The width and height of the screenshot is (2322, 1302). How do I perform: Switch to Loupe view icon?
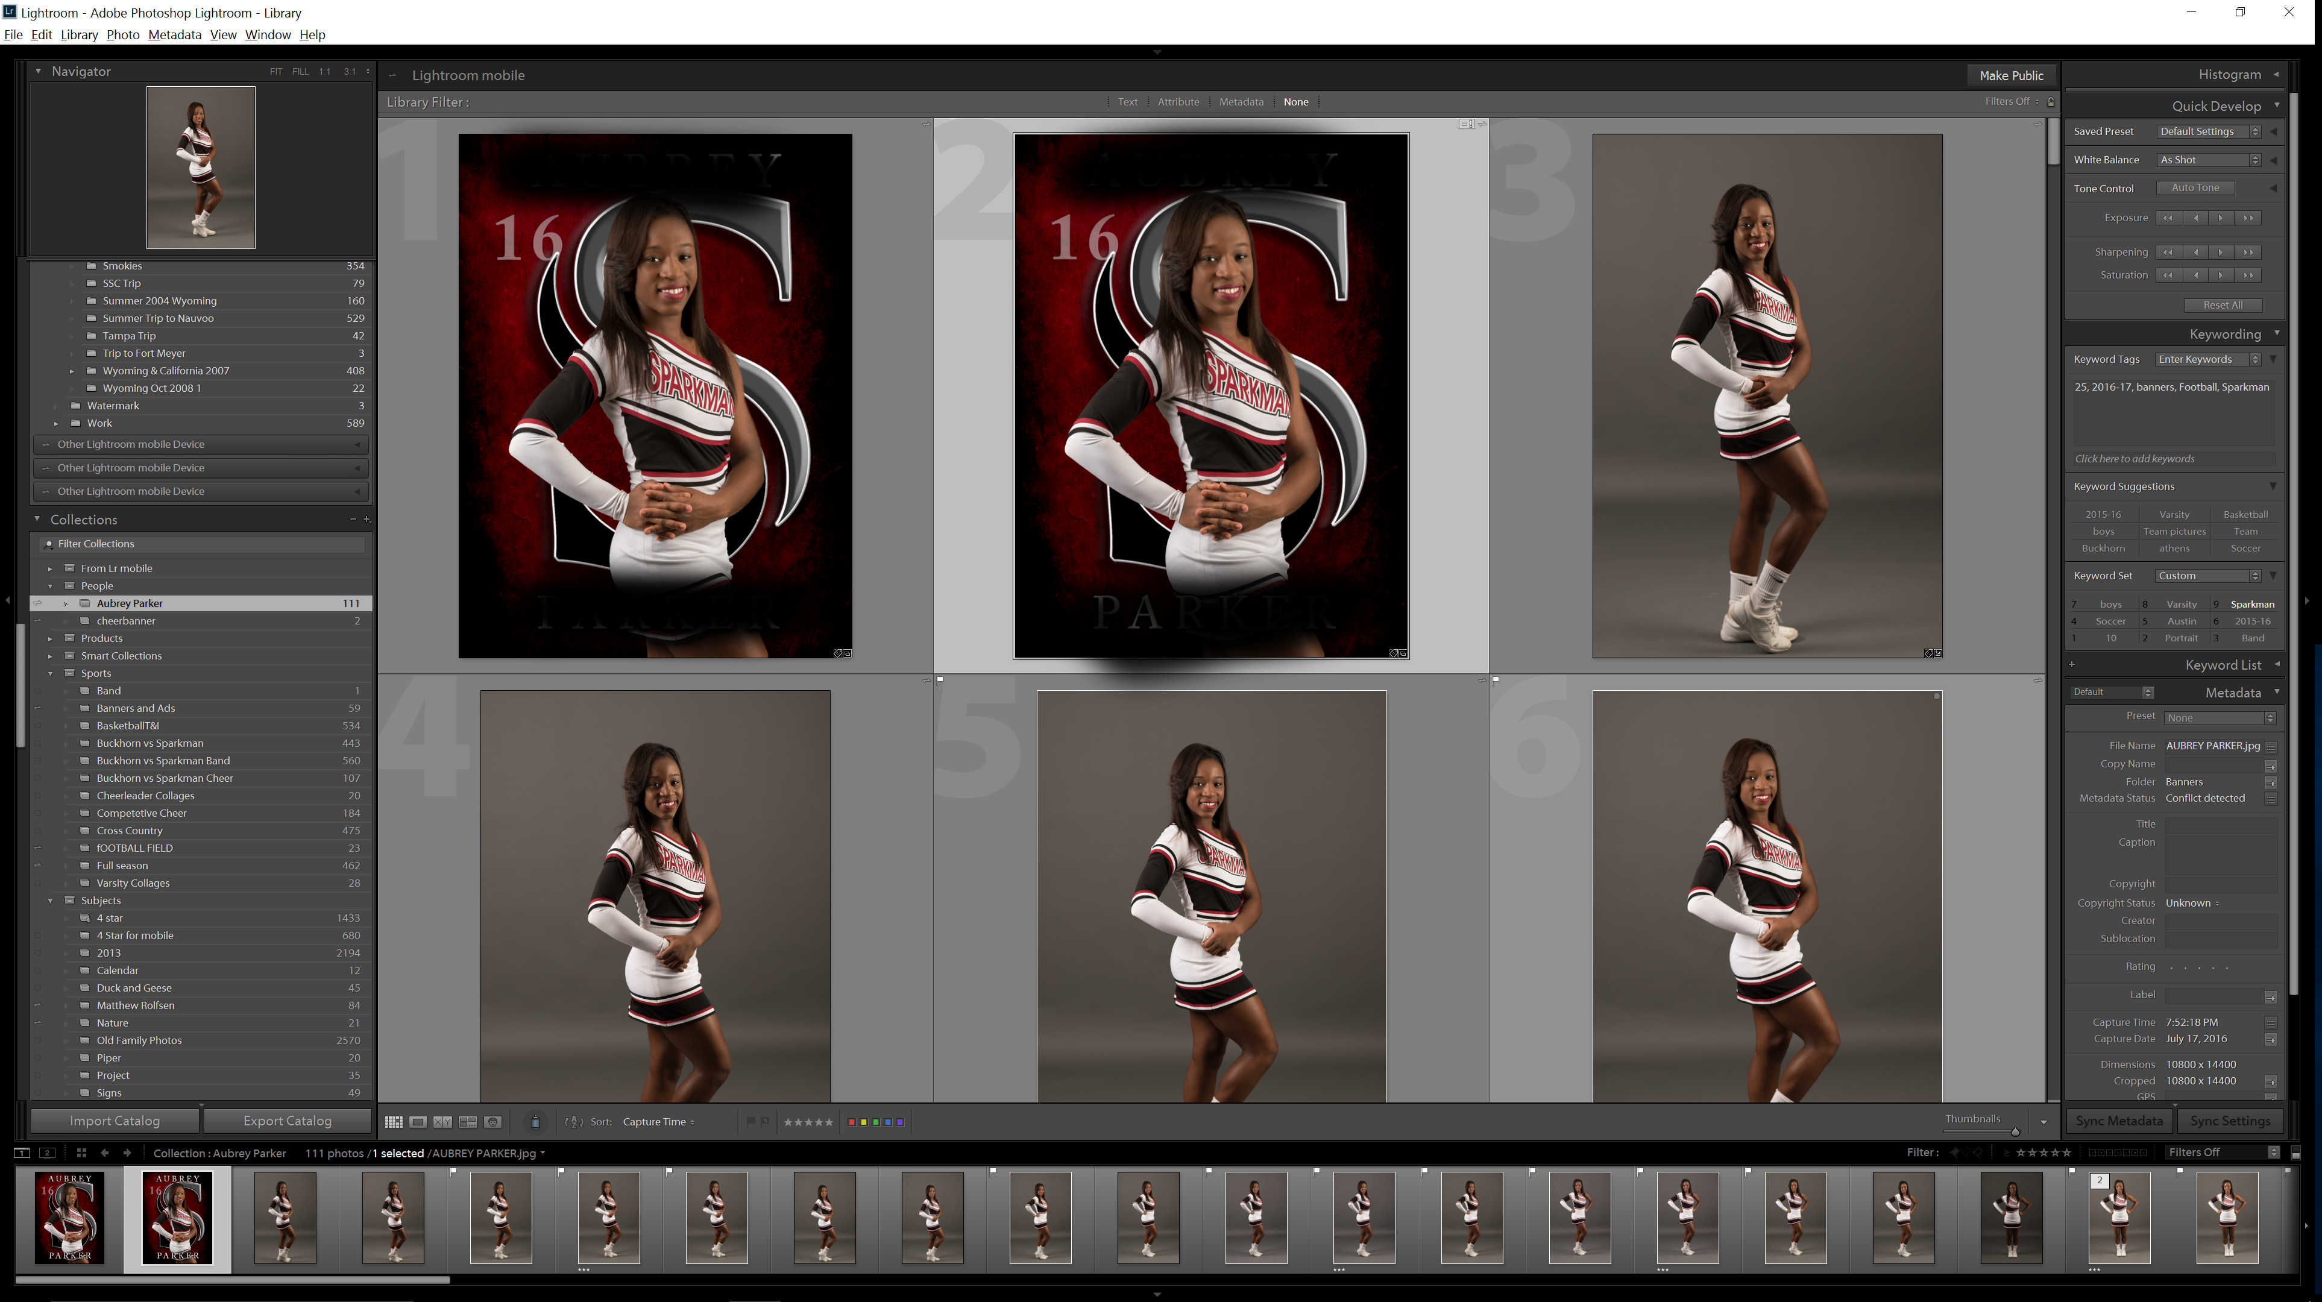[x=418, y=1122]
